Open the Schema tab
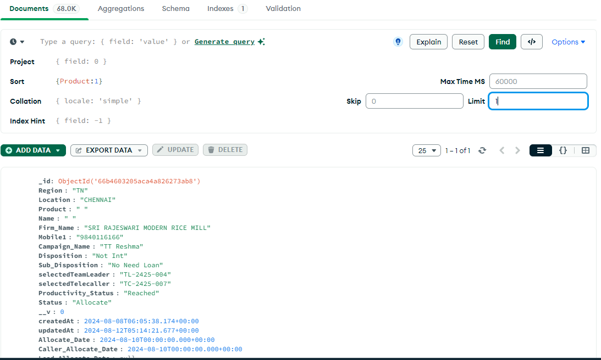 (x=175, y=9)
